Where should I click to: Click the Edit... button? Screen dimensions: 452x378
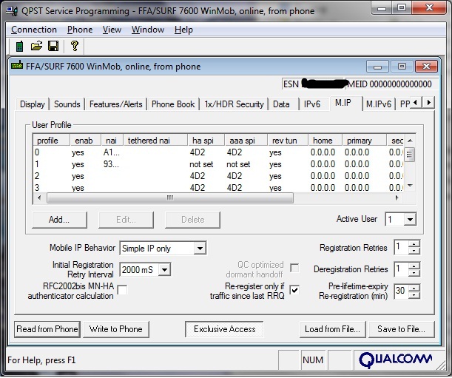126,220
